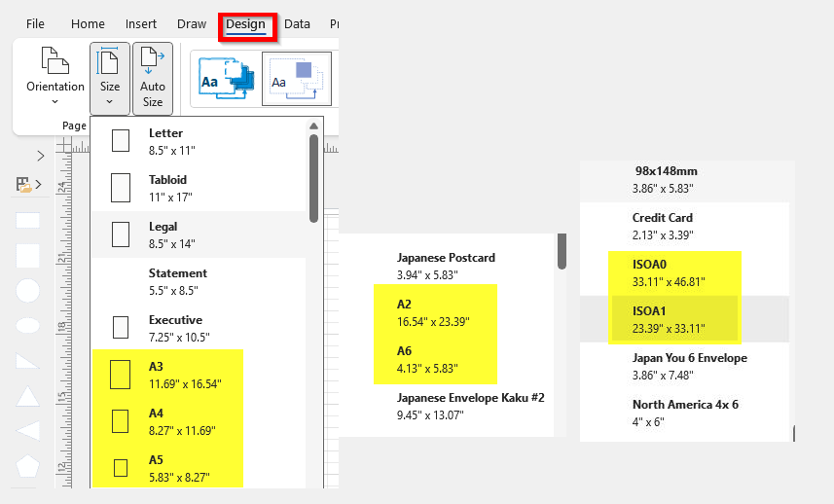Open the Data tab
This screenshot has width=834, height=504.
(297, 24)
